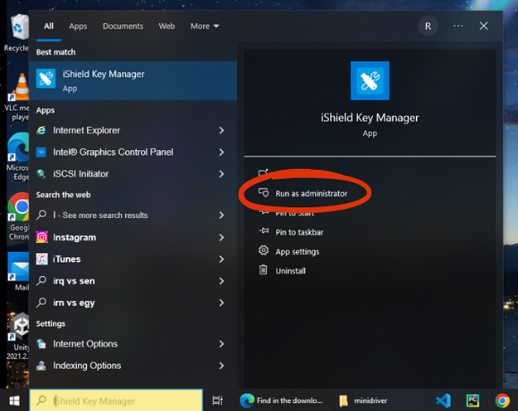Expand the Intel Graphics Control Panel arrow
The height and width of the screenshot is (411, 518).
[222, 152]
